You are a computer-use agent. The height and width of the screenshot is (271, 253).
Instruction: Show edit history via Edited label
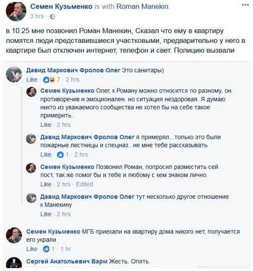coord(85,184)
